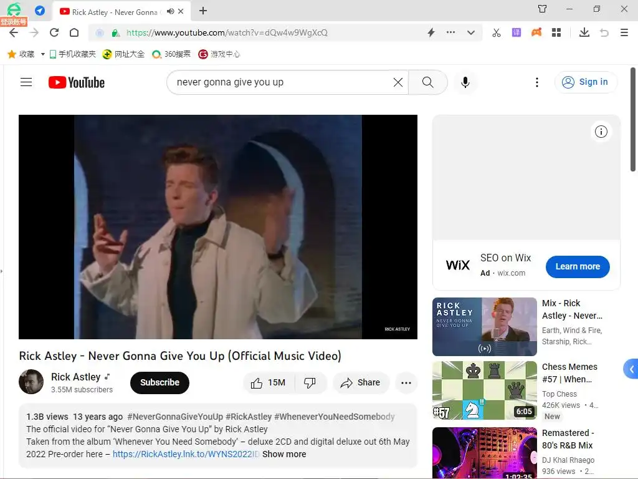Click the magnifier search button

click(428, 82)
